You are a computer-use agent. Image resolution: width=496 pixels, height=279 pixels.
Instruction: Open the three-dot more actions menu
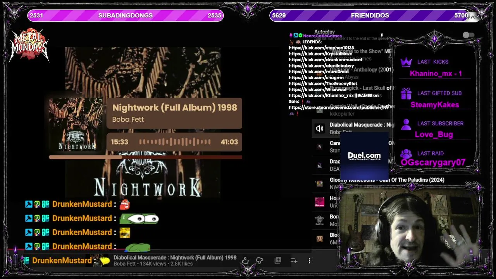click(x=310, y=261)
